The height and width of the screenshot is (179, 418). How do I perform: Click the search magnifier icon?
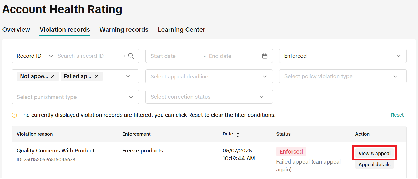point(131,56)
